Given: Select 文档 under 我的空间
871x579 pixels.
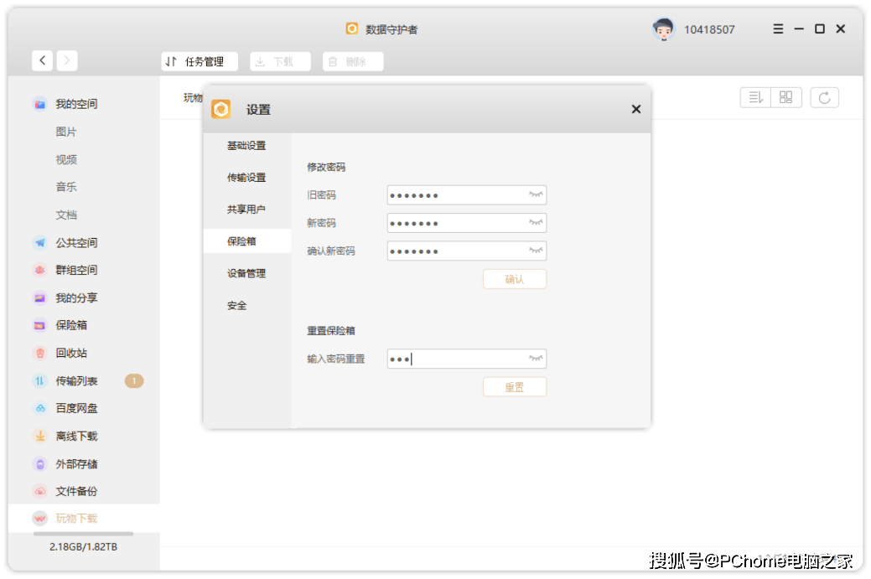Looking at the screenshot, I should 66,215.
